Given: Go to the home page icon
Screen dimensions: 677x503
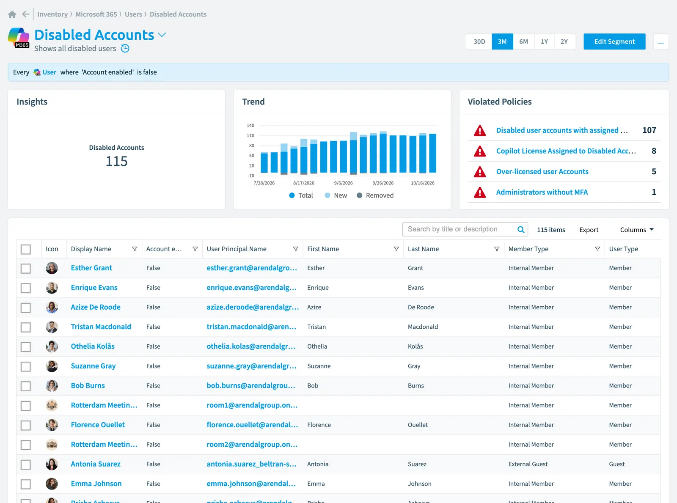Looking at the screenshot, I should click(12, 14).
